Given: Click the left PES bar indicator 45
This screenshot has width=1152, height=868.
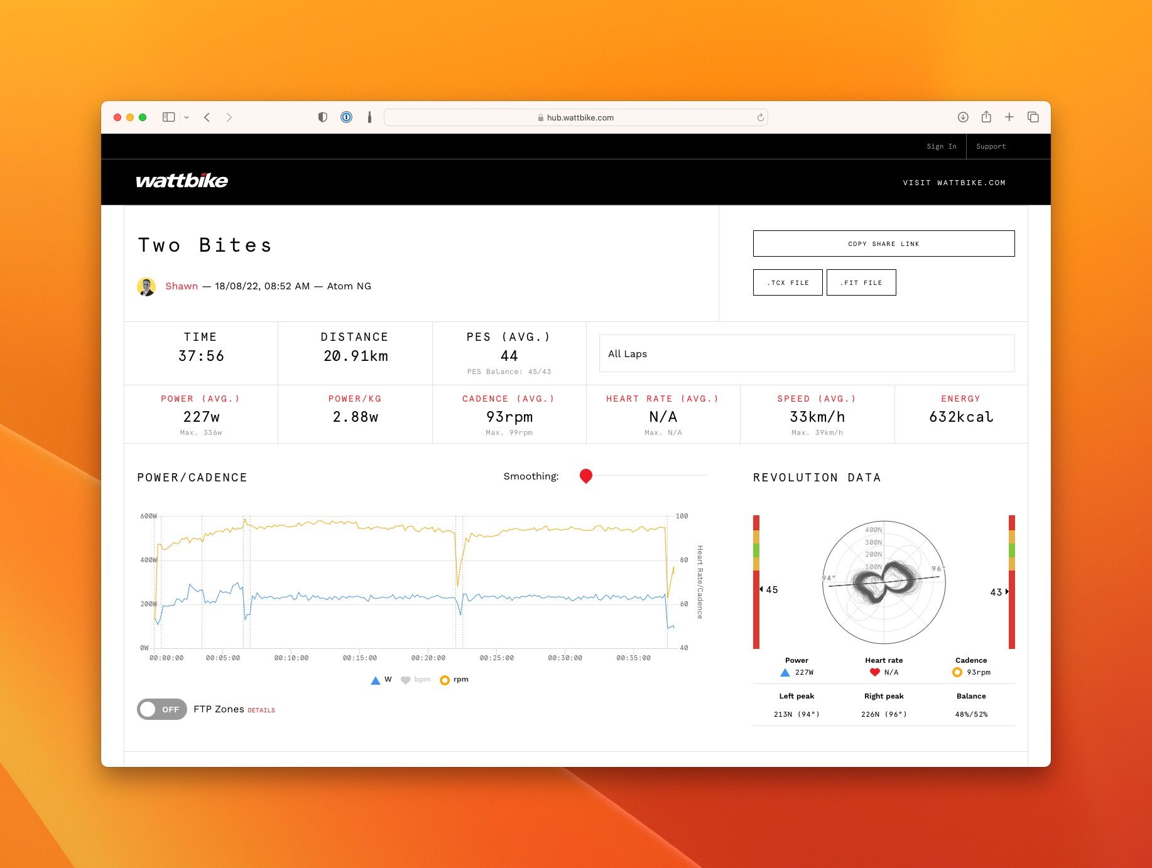Looking at the screenshot, I should click(769, 589).
